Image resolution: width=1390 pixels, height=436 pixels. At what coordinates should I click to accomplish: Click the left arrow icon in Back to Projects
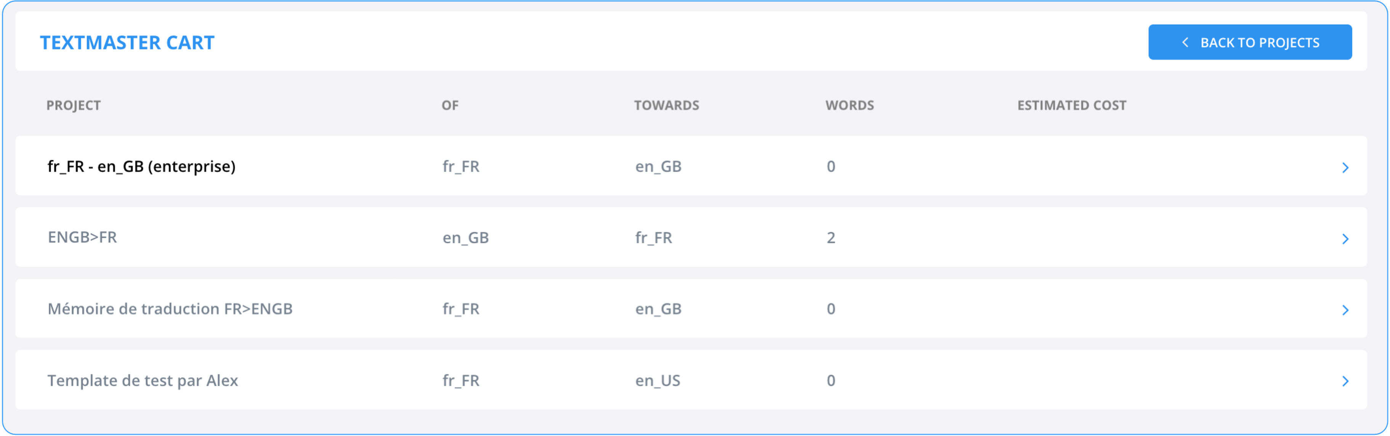pos(1185,42)
